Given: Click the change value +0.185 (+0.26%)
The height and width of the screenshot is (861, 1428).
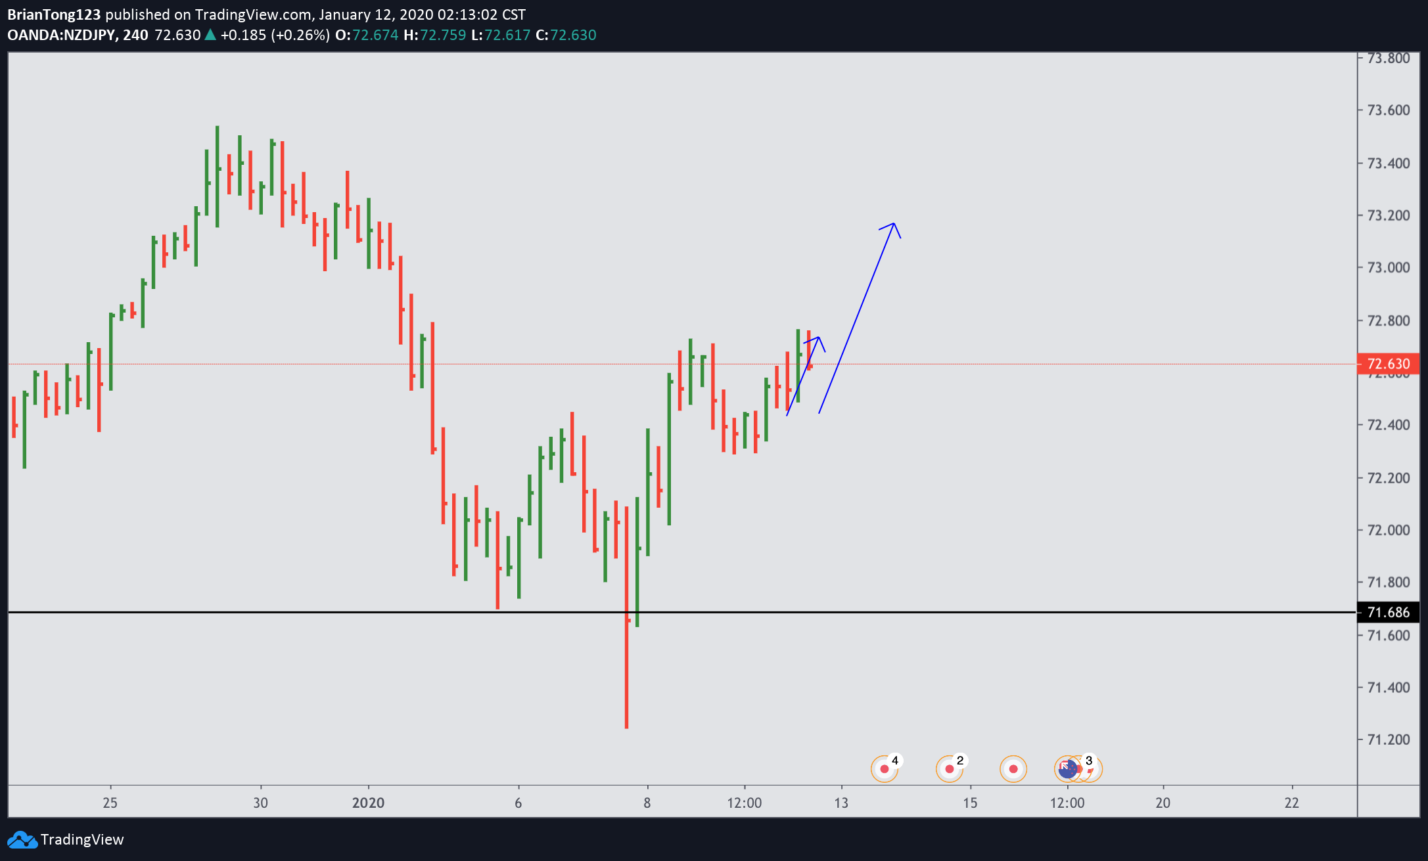Looking at the screenshot, I should pos(275,35).
